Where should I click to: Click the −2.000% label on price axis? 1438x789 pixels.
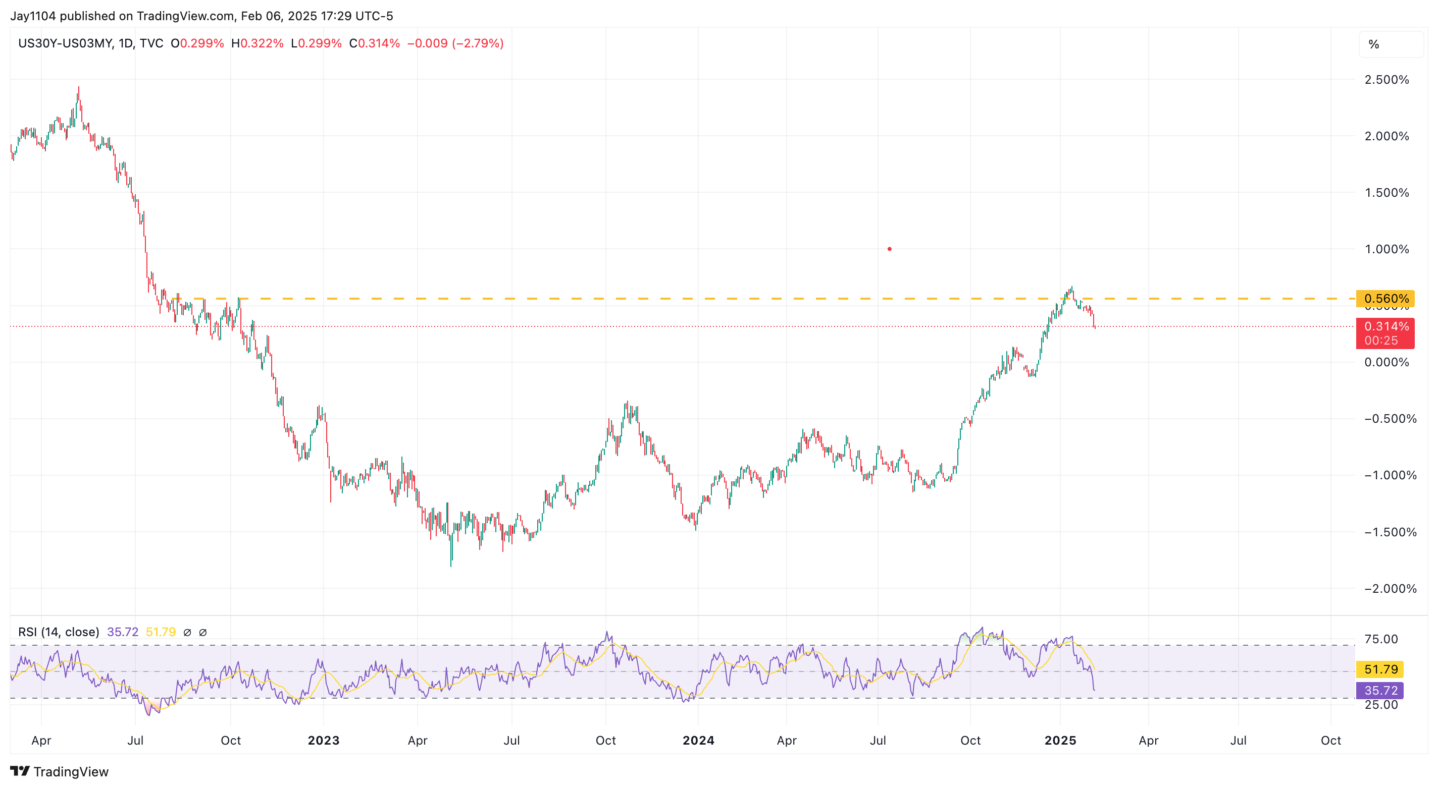click(x=1390, y=589)
